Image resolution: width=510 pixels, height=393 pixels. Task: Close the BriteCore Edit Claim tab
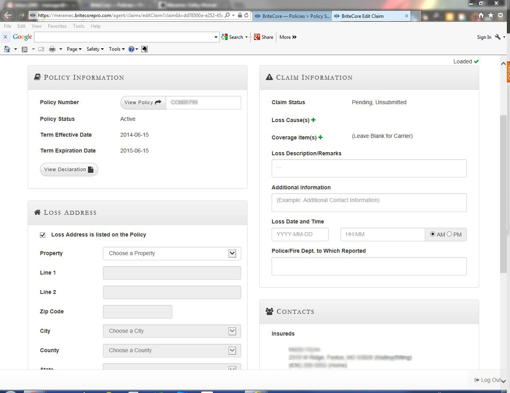coord(406,16)
